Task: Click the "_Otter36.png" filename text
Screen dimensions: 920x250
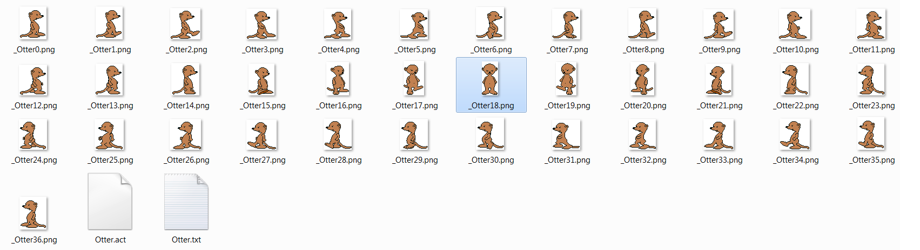Action: 34,240
